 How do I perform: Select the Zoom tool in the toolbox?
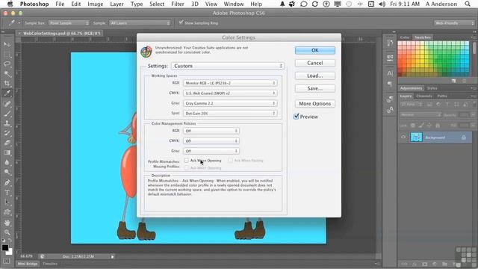coord(7,232)
